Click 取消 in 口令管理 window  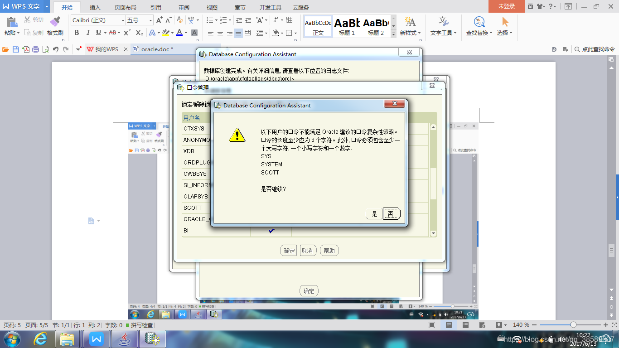pyautogui.click(x=308, y=251)
